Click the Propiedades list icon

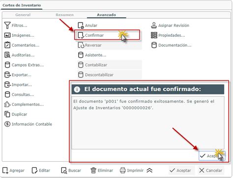tap(154, 35)
